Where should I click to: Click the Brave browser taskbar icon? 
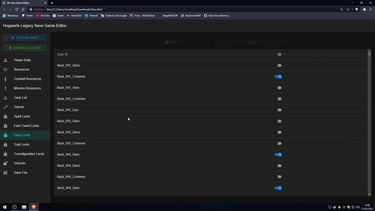tap(34, 207)
